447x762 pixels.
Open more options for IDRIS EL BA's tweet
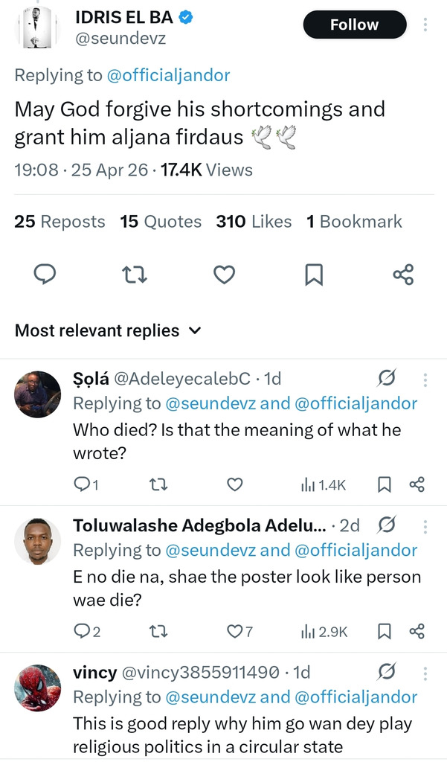tap(425, 25)
